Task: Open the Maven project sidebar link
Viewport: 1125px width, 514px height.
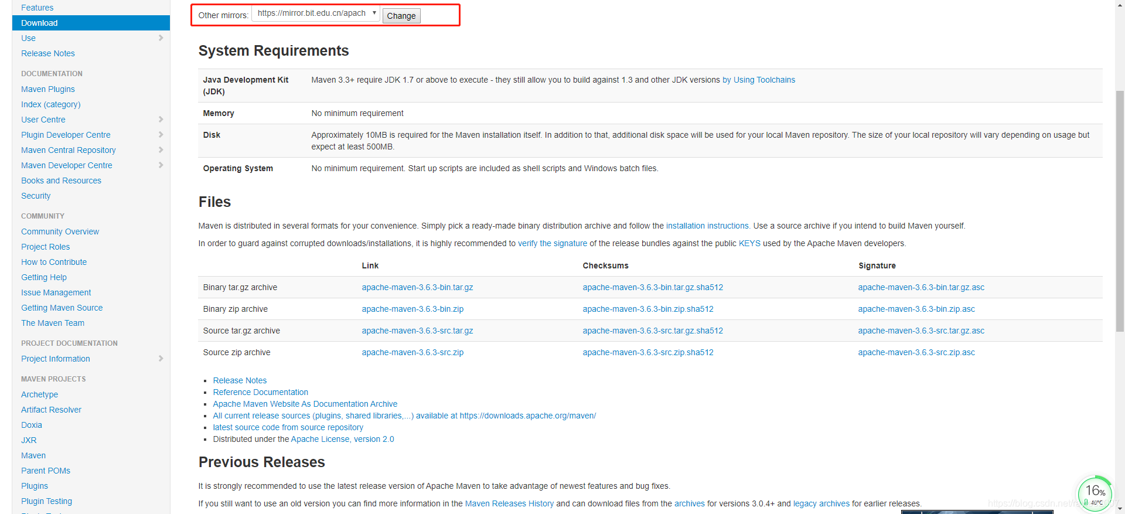Action: pos(33,455)
